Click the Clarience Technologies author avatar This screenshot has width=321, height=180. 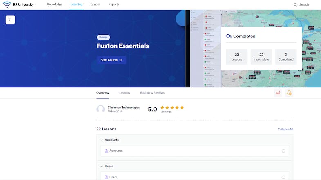[x=100, y=109]
